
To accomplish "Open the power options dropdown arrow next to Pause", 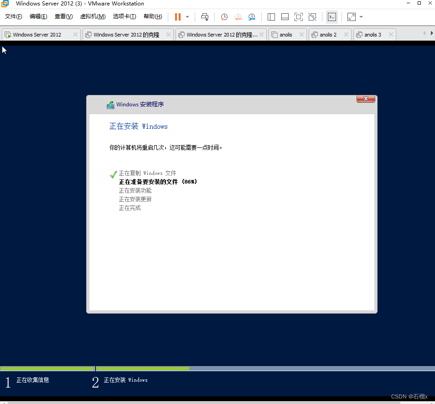I will [187, 17].
